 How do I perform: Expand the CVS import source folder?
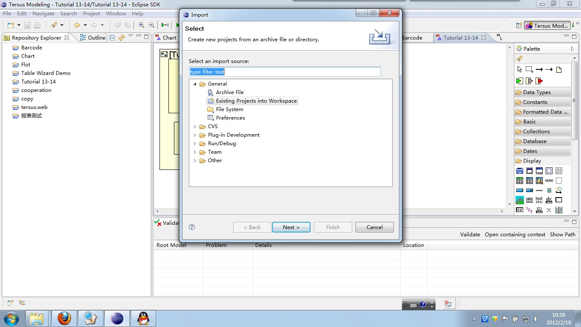(x=195, y=126)
